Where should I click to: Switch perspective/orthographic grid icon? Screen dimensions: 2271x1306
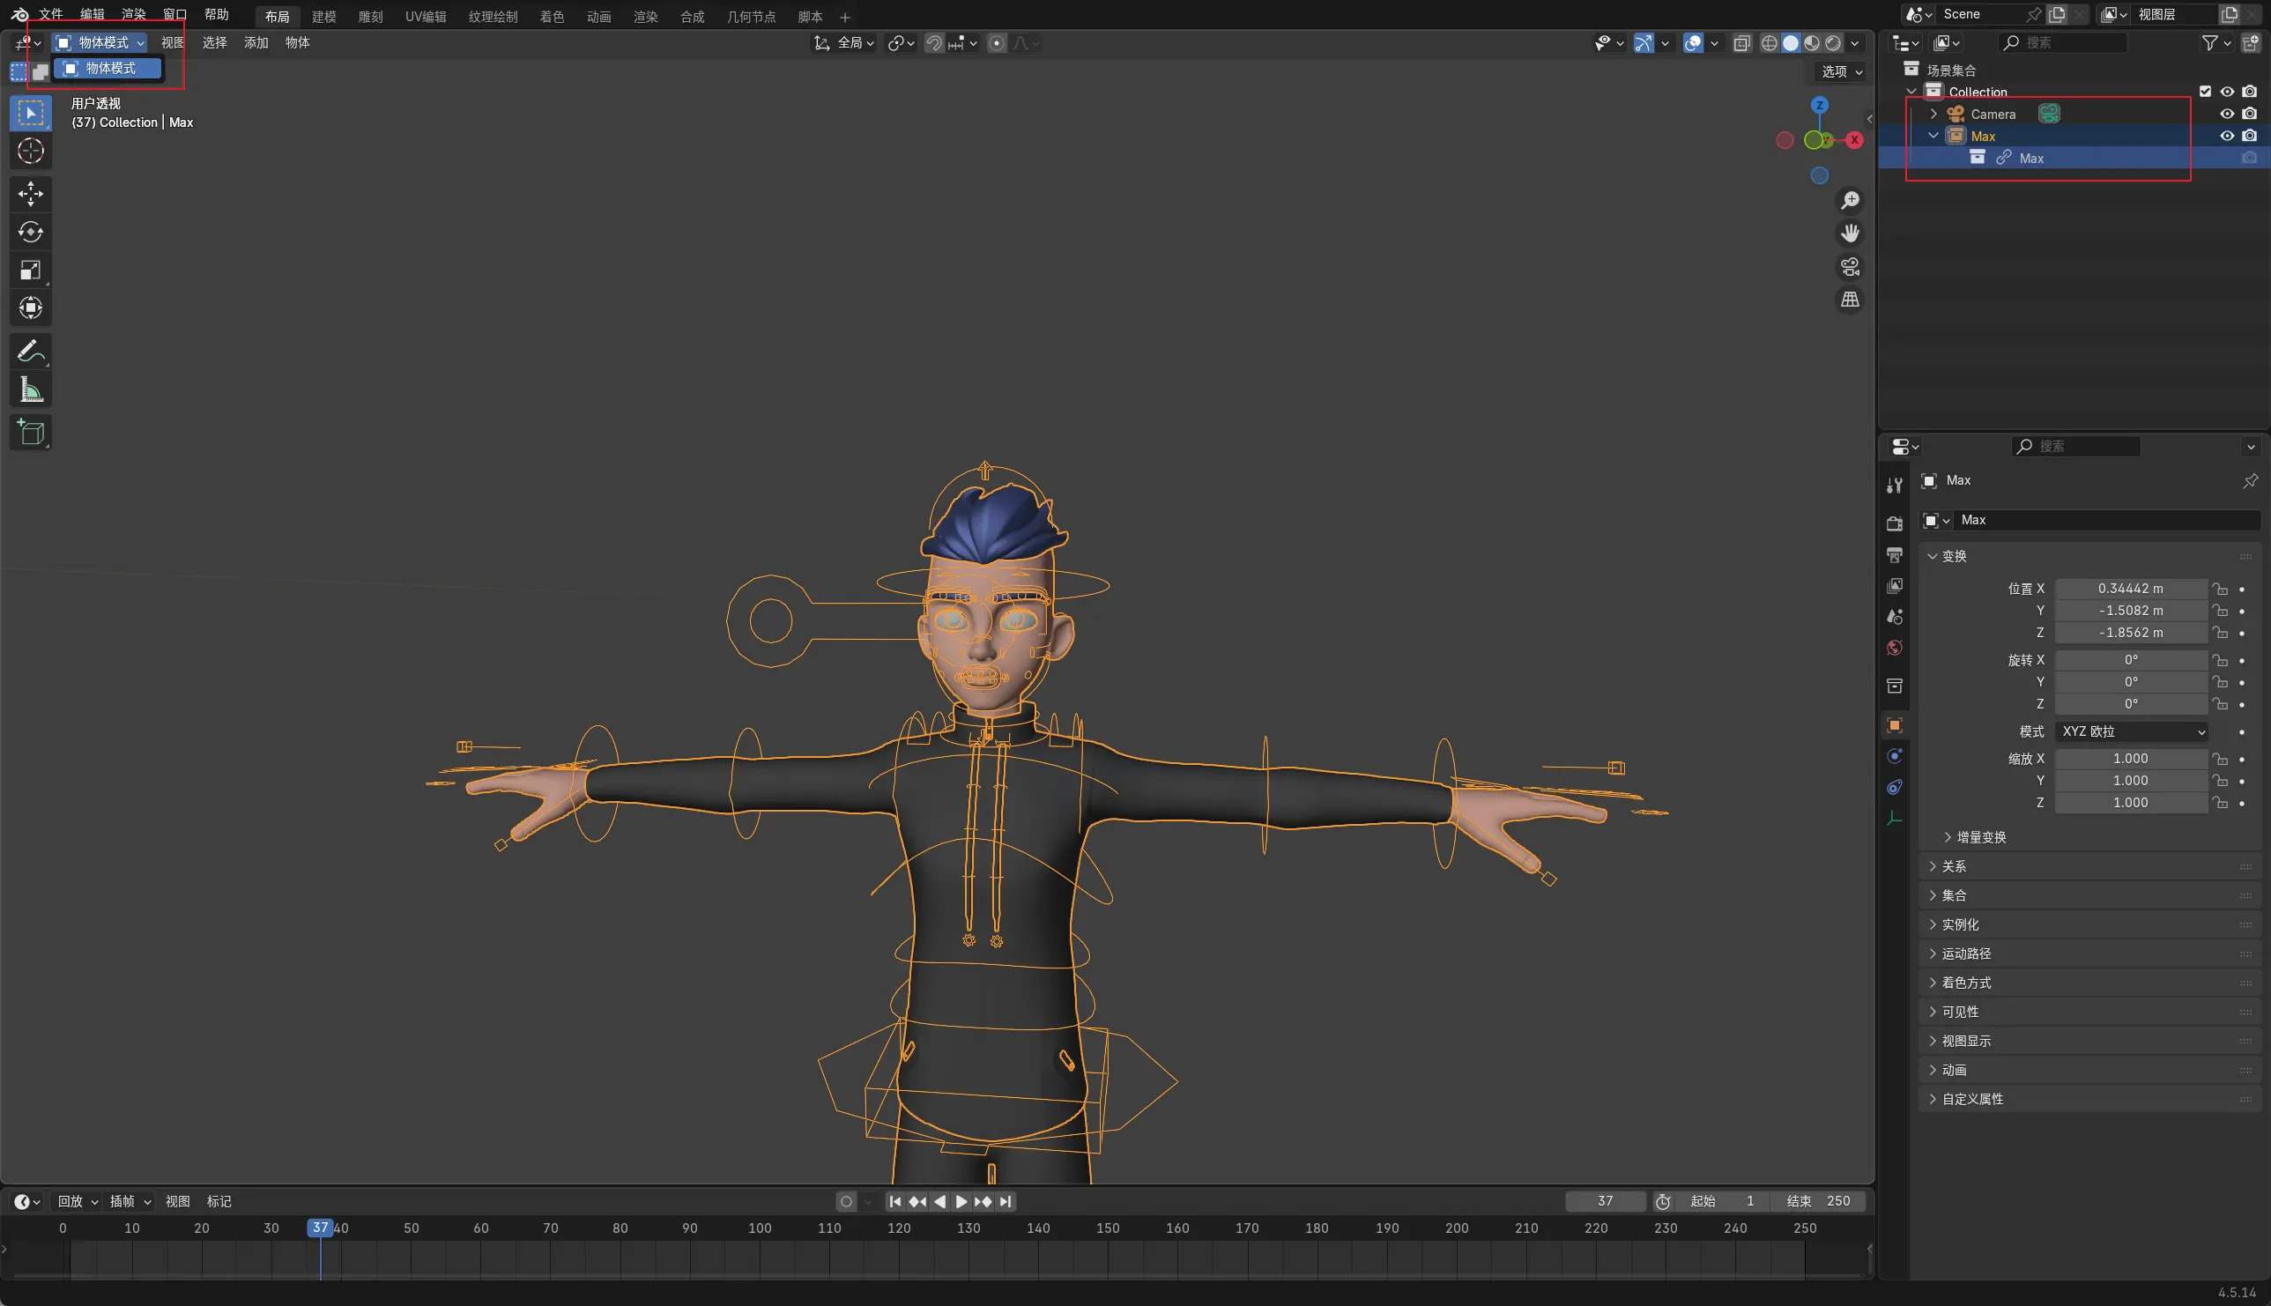(x=1851, y=300)
